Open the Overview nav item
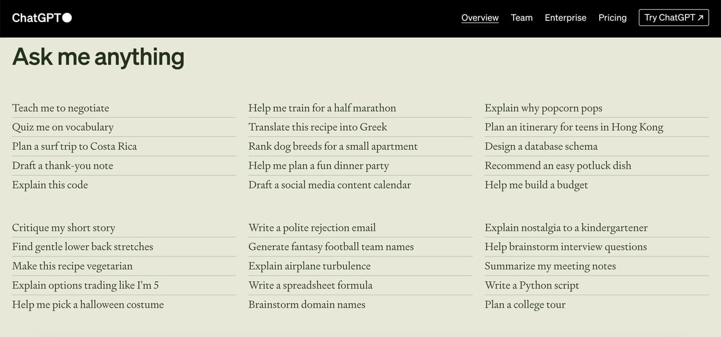This screenshot has width=721, height=337. coord(480,17)
